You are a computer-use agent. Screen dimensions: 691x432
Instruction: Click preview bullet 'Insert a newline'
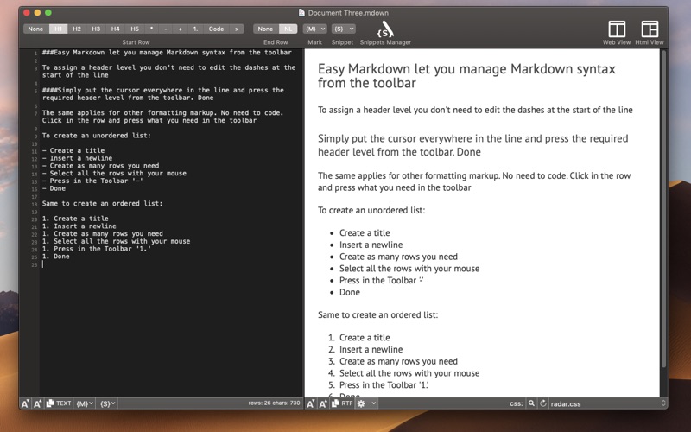click(x=371, y=245)
